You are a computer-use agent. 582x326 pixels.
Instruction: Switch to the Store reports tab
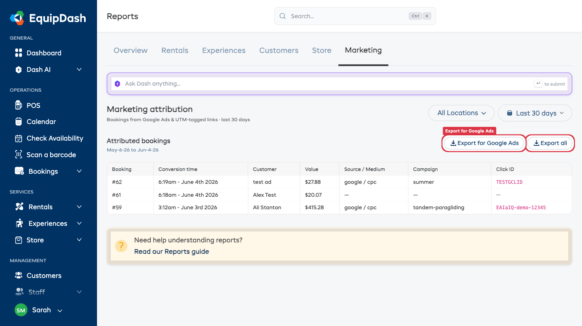click(x=322, y=50)
